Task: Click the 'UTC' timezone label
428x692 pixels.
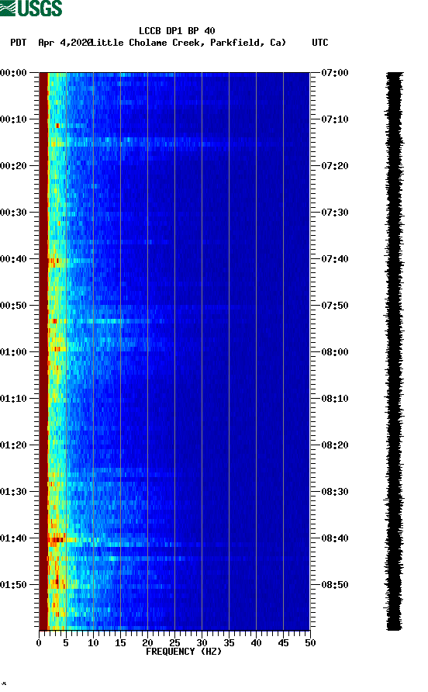Action: [x=320, y=43]
